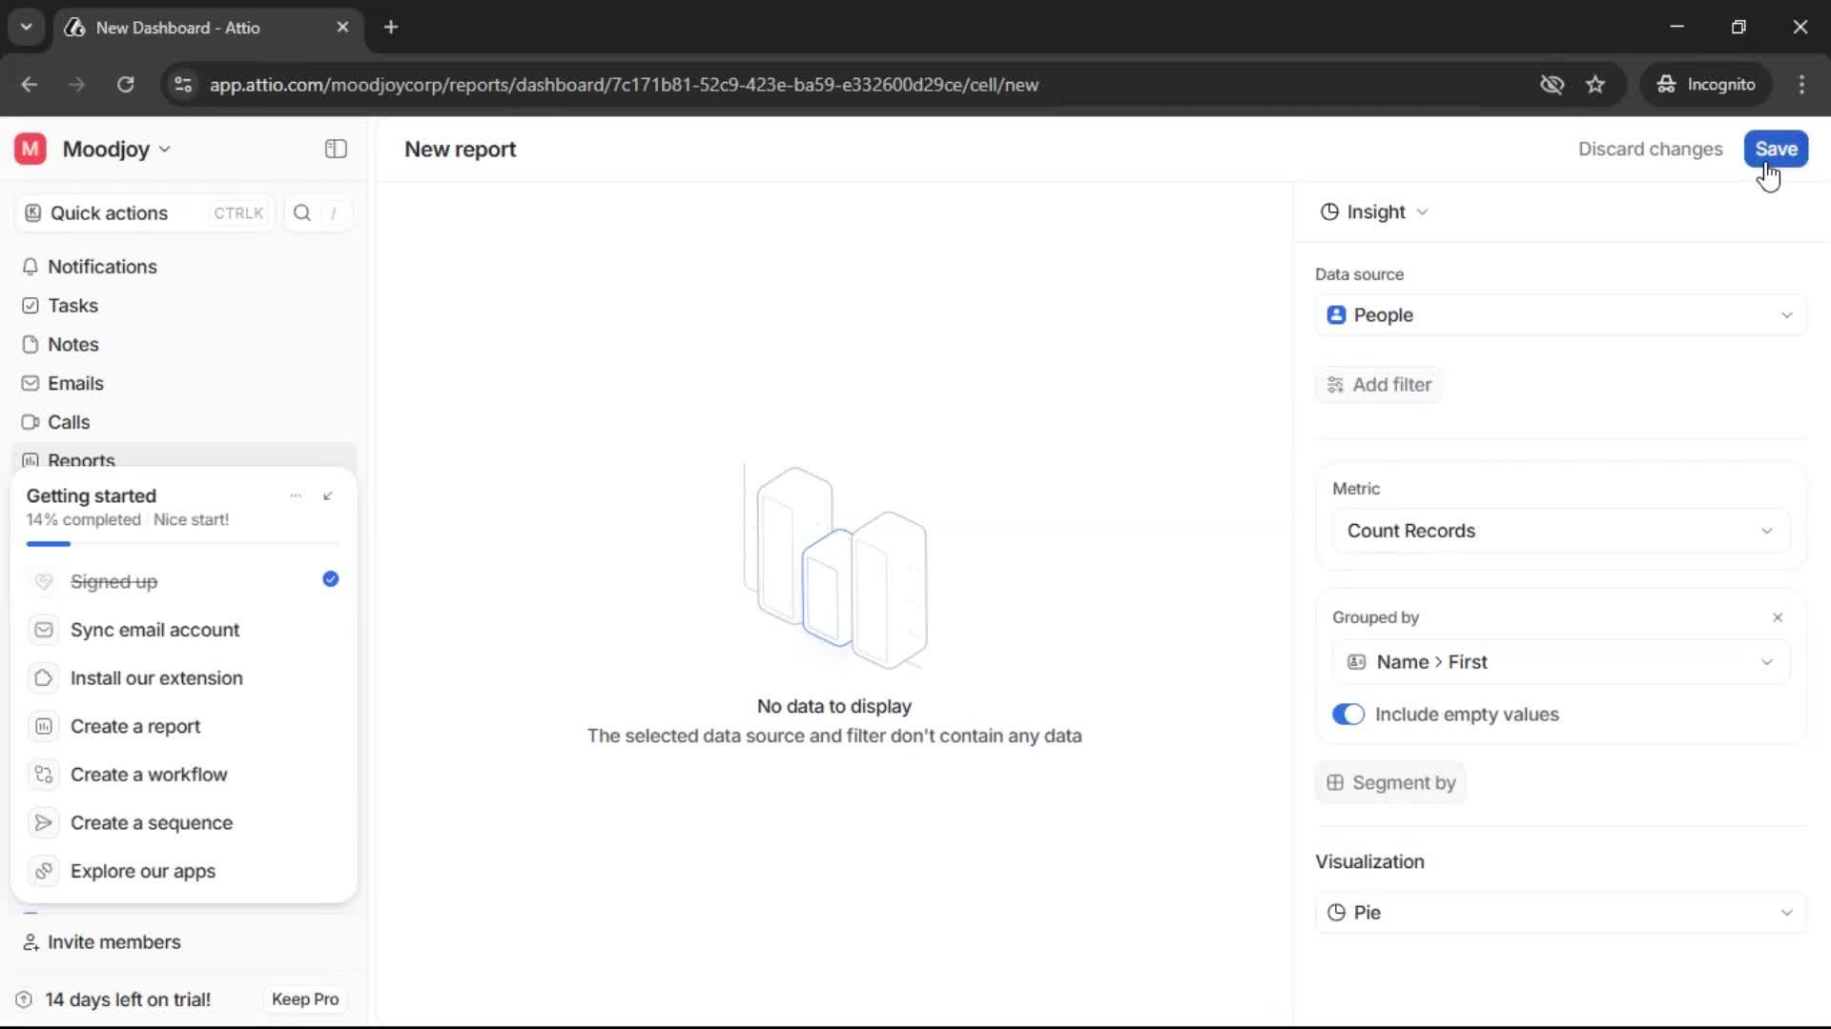Image resolution: width=1831 pixels, height=1029 pixels.
Task: Check off Sync email account task
Action: click(x=154, y=630)
